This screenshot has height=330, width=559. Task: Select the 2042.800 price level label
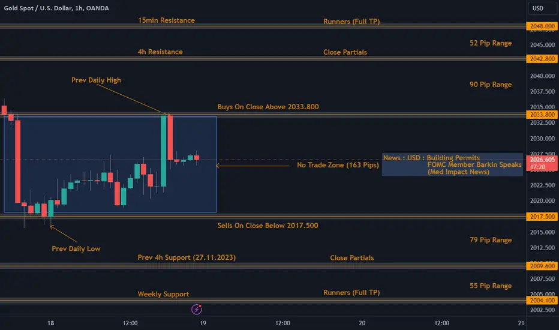542,59
